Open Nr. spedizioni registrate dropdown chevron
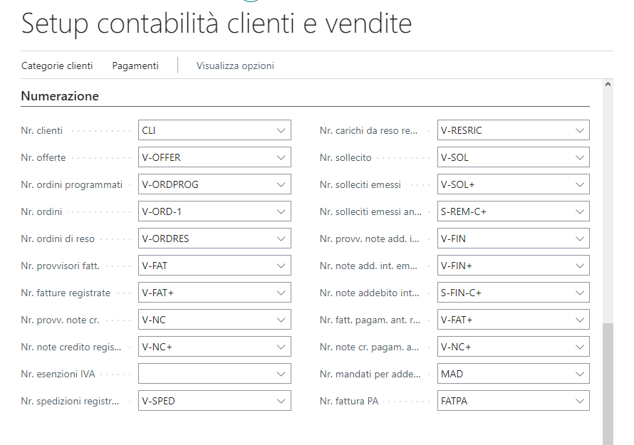Viewport: 634px width, 445px height. [x=280, y=401]
